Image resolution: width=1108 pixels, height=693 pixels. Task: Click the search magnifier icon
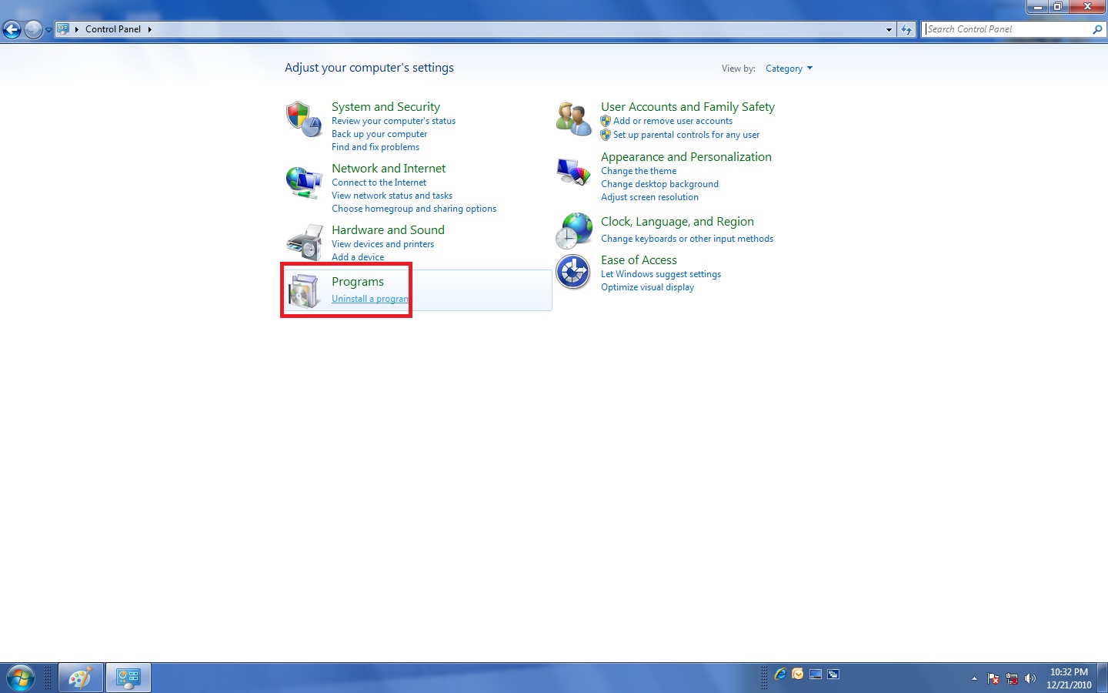click(x=1097, y=29)
